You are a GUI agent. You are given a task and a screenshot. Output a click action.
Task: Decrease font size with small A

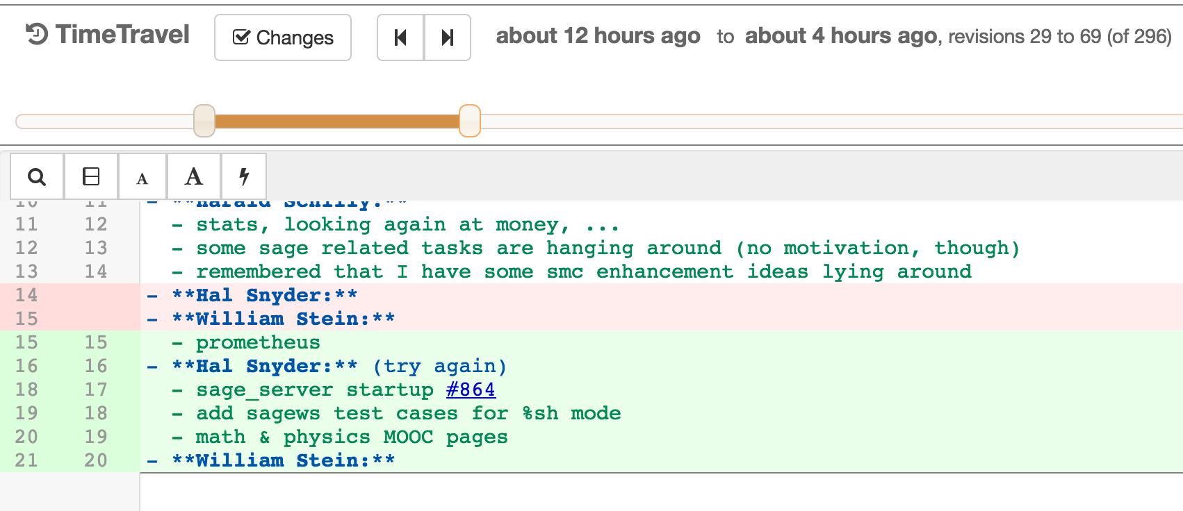[x=142, y=178]
